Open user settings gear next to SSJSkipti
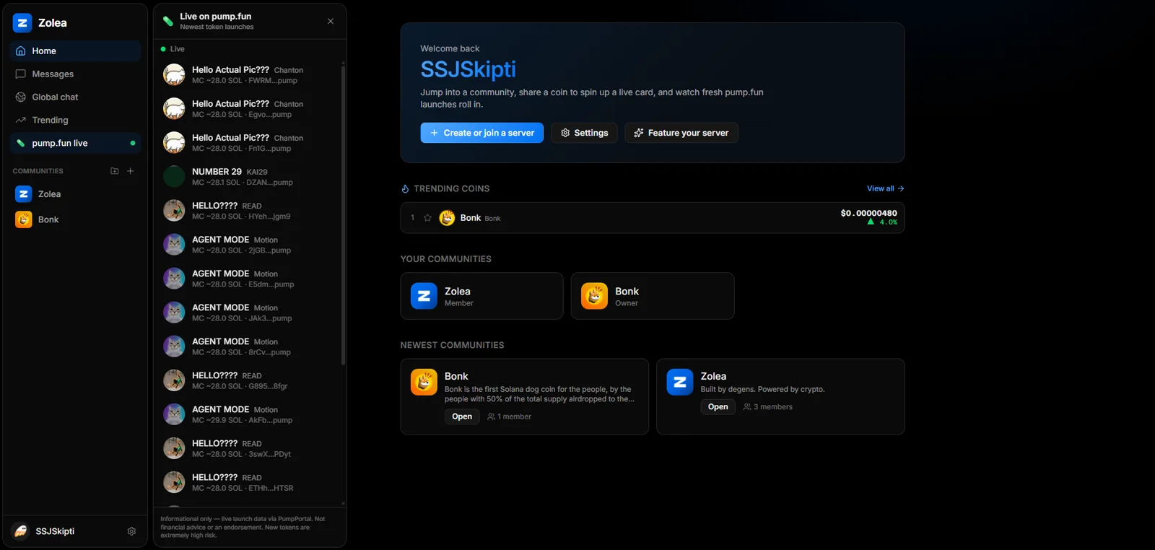Viewport: 1155px width, 550px height. 131,531
